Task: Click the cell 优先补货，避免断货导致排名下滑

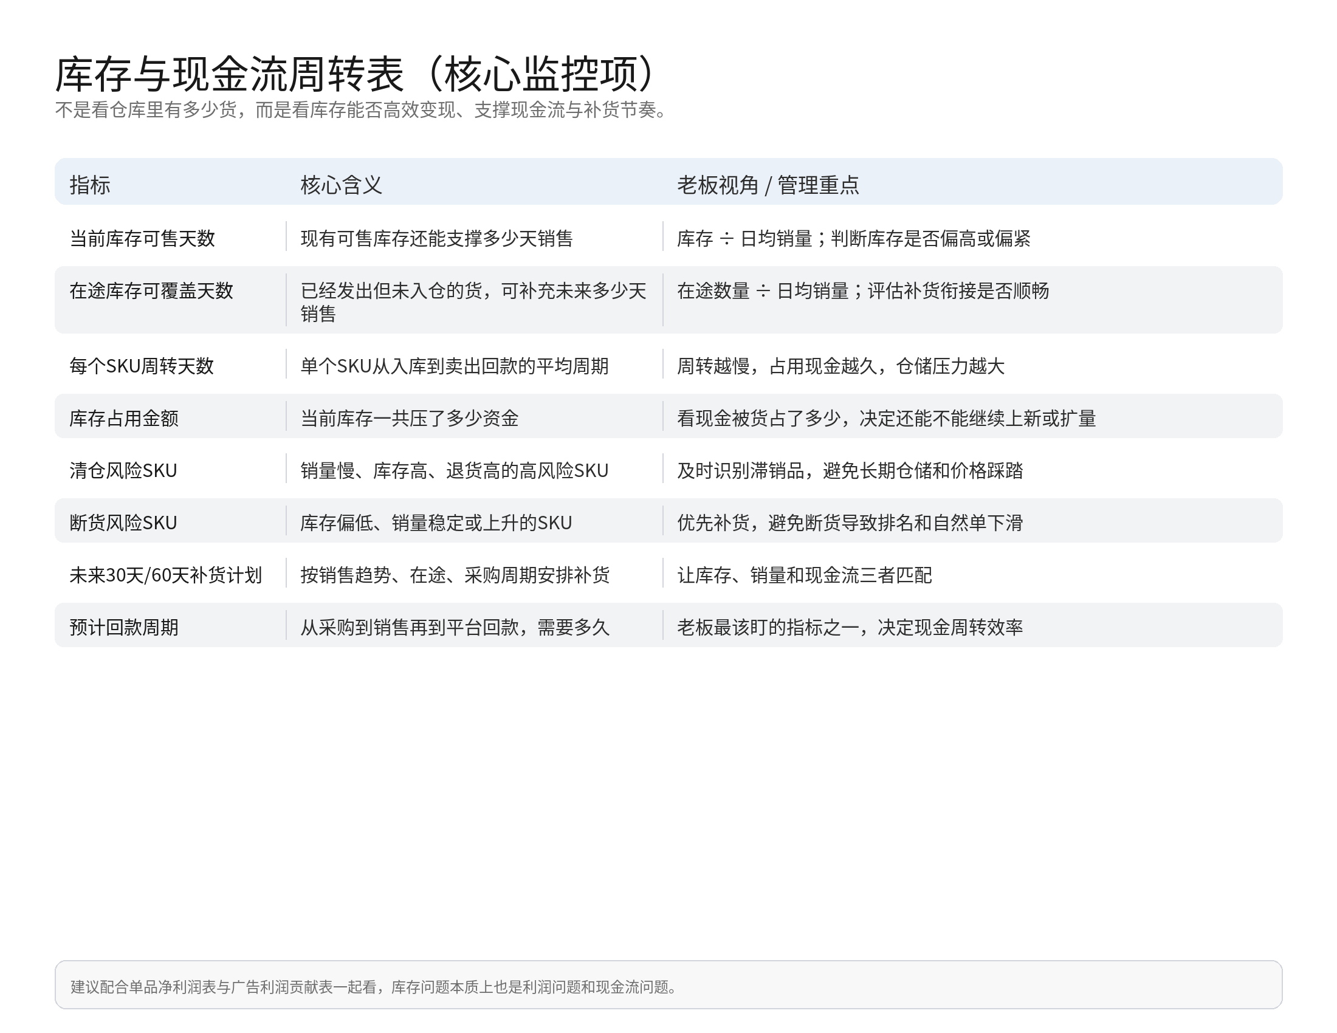Action: 850,523
